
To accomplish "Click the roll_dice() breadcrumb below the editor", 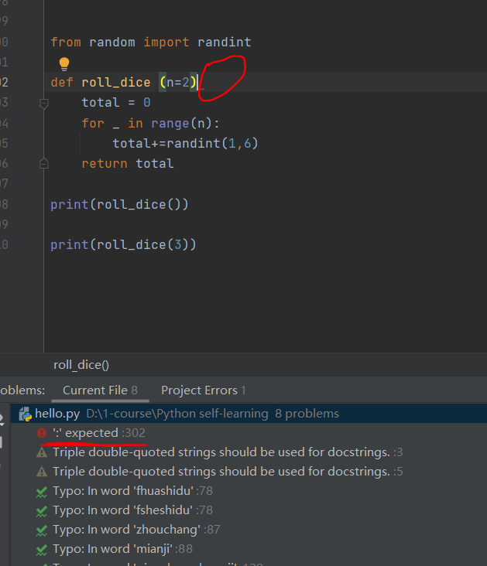I will [x=81, y=365].
